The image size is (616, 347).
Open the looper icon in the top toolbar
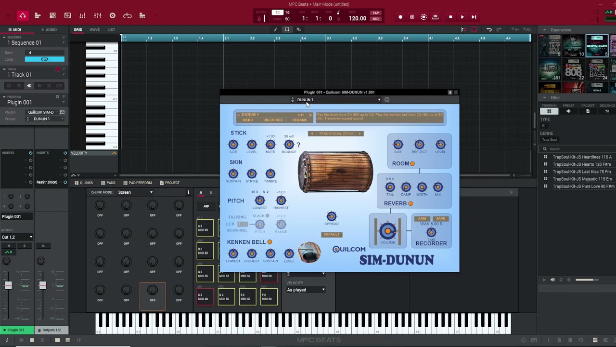coord(128,16)
